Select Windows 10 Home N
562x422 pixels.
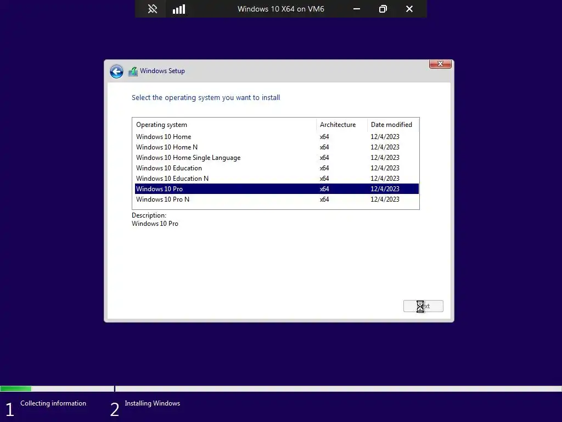(277, 147)
